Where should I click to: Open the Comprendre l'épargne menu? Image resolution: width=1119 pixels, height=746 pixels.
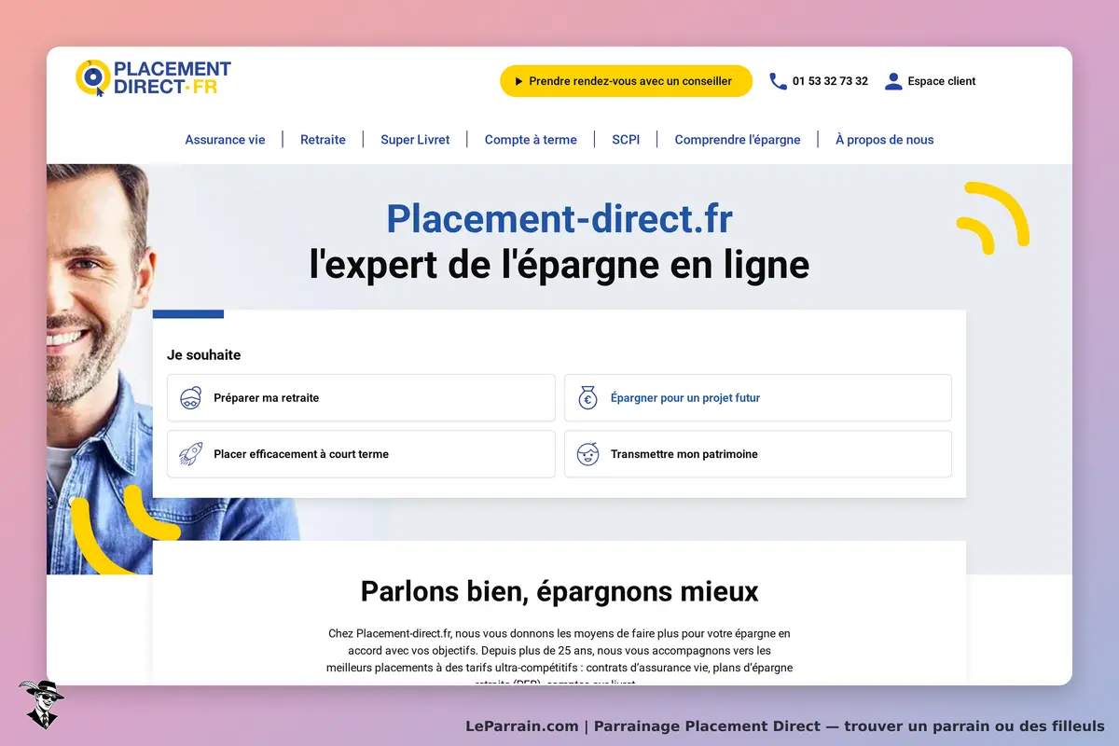[x=738, y=140]
